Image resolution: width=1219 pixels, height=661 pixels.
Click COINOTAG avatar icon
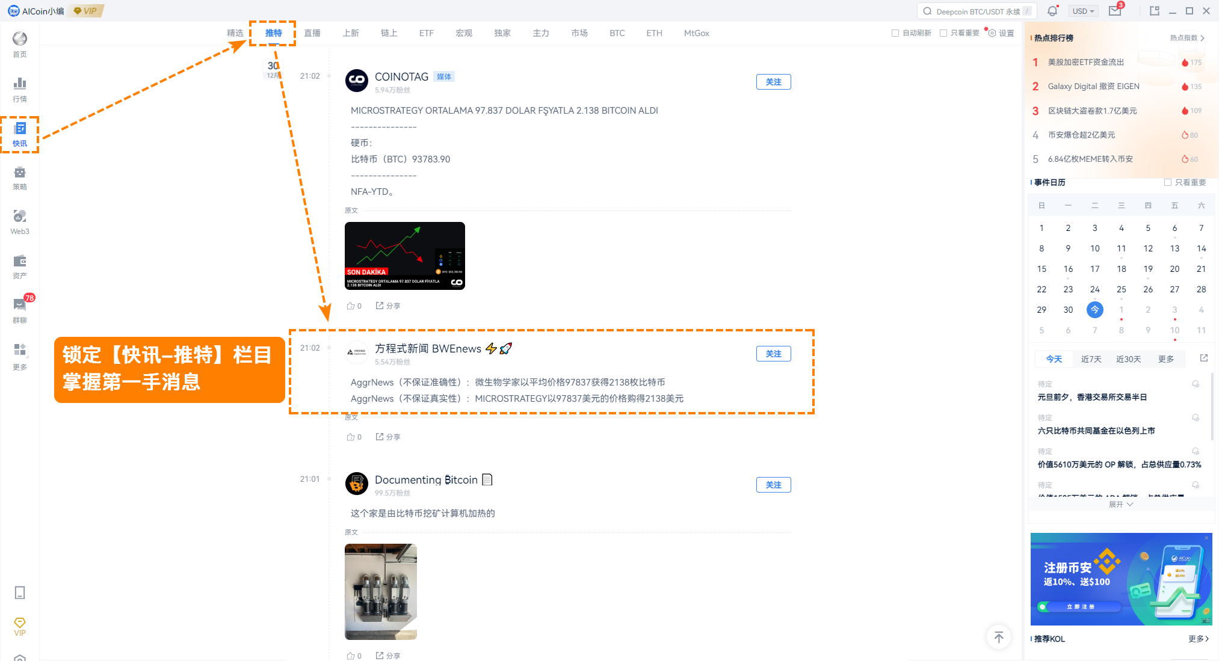click(357, 81)
